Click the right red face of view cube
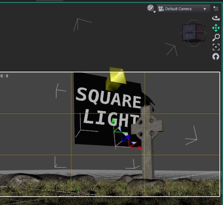The height and width of the screenshot is (205, 223). (200, 33)
